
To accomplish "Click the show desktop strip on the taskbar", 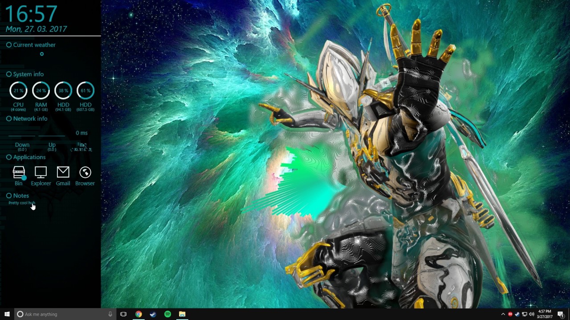I will pos(569,314).
